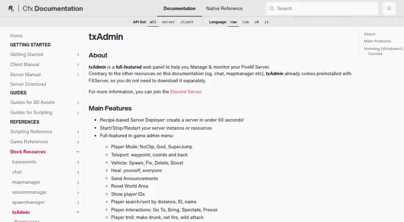404x222 pixels.
Task: Click the Main Features section heading
Action: pos(110,108)
